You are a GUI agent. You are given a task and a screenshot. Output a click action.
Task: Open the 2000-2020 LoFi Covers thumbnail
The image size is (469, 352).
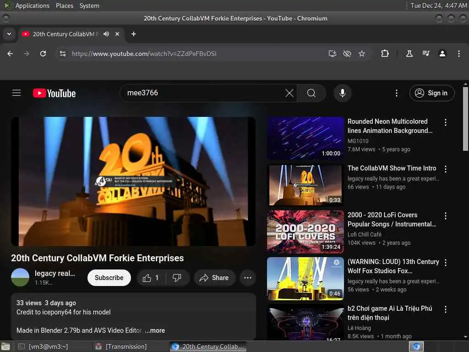(305, 231)
